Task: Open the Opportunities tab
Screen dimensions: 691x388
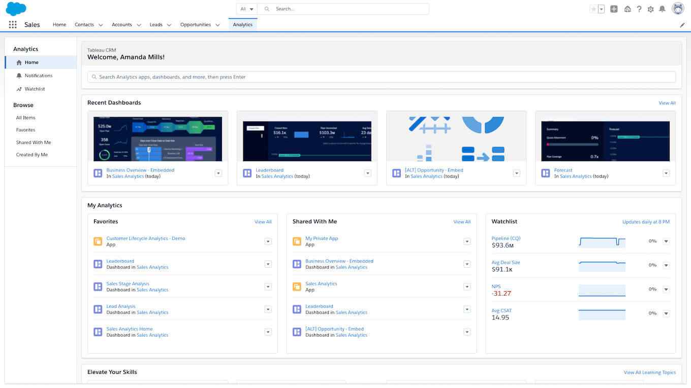Action: coord(196,24)
